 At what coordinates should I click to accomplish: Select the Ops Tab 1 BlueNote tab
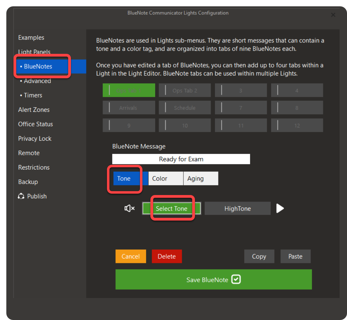[x=129, y=90]
